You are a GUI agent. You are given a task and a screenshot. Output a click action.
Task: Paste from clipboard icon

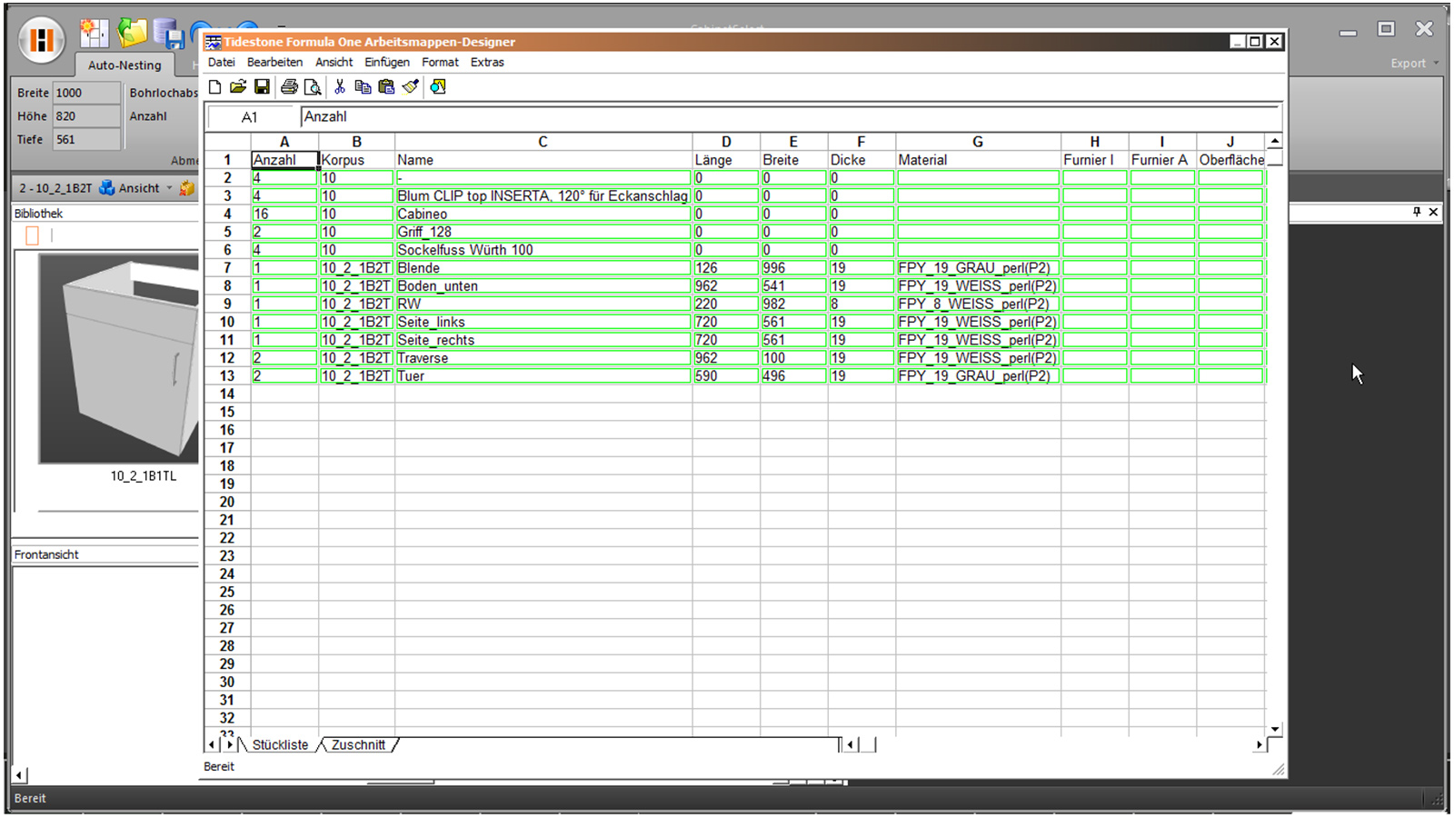(386, 87)
